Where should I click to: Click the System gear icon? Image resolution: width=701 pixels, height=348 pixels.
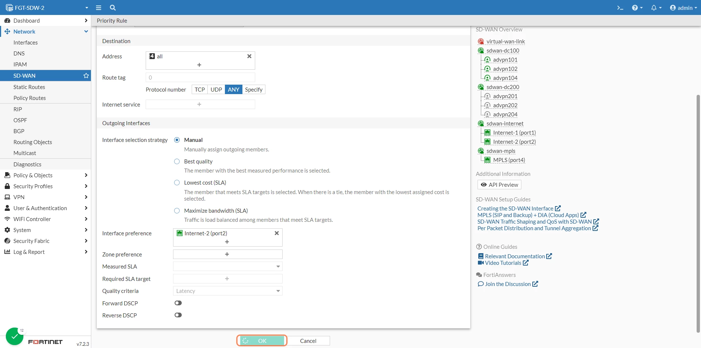[x=7, y=230]
